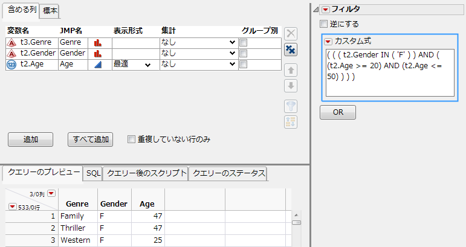The width and height of the screenshot is (466, 247).
Task: Check the 重複していない行のみ option
Action: click(x=131, y=140)
